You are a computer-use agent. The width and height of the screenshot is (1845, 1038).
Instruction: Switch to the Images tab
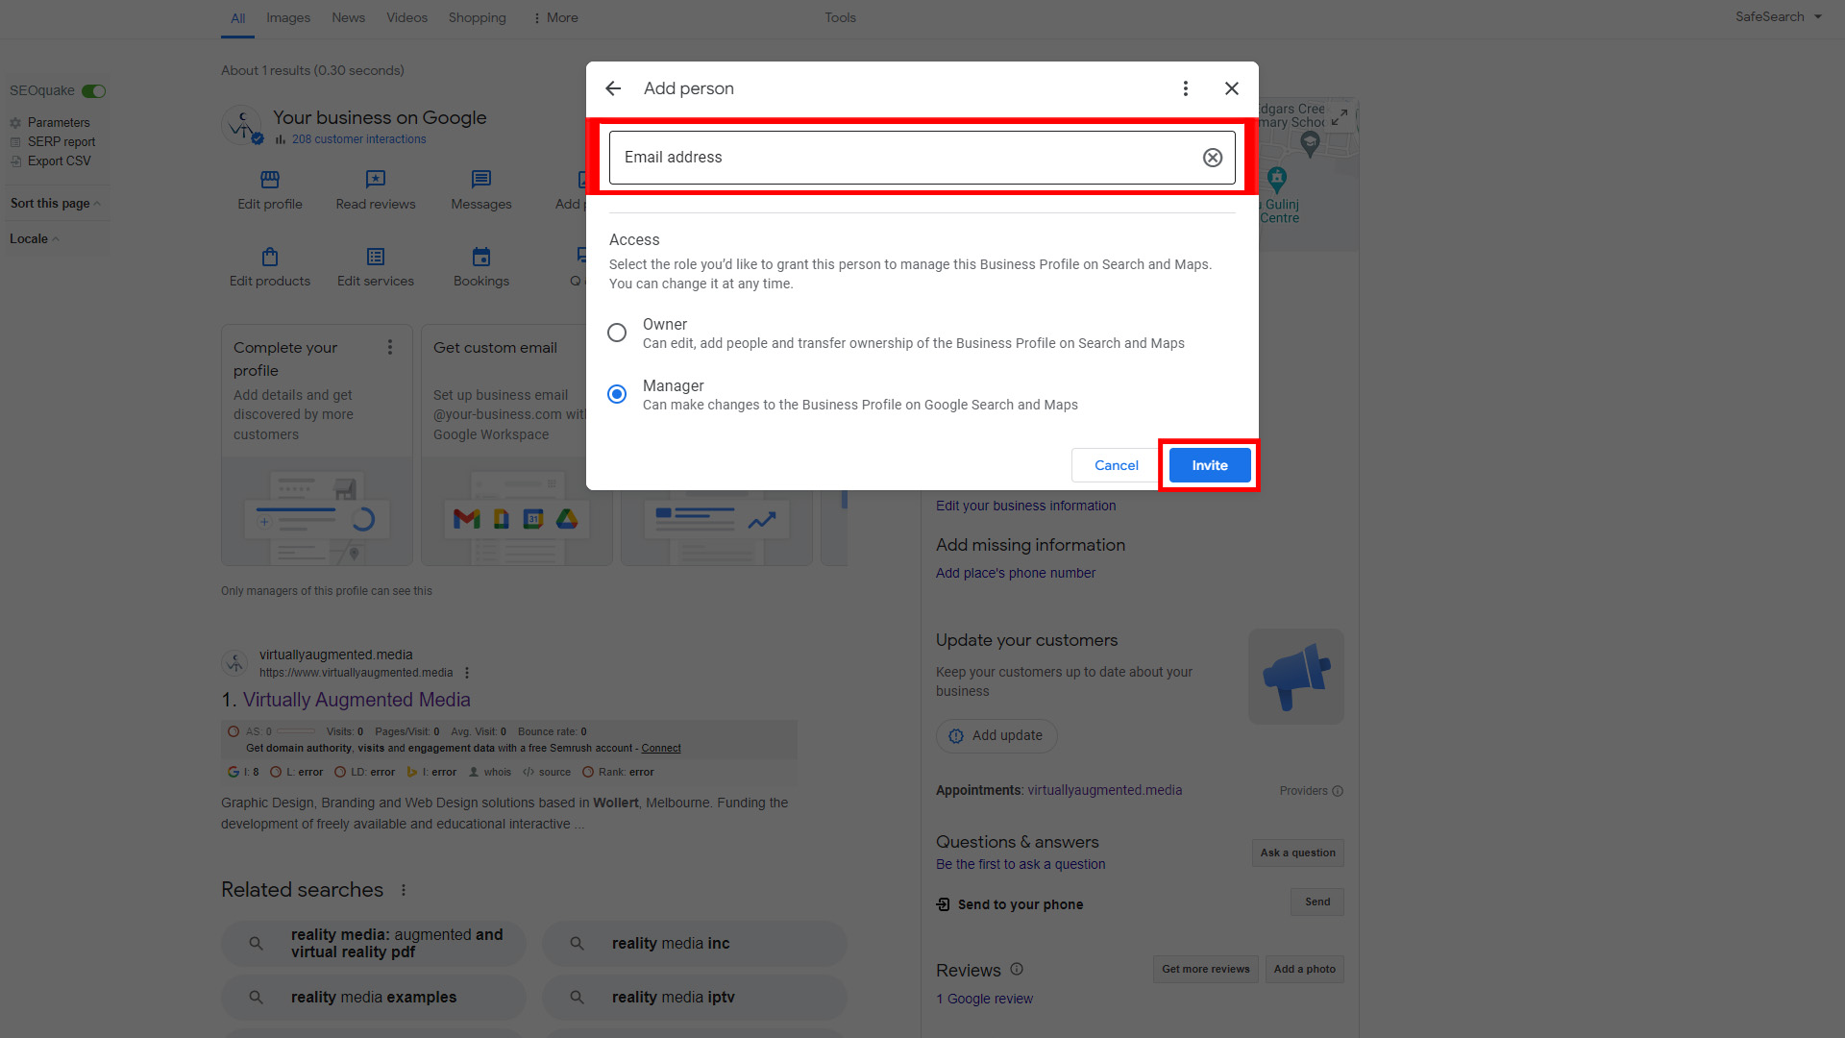[x=288, y=17]
